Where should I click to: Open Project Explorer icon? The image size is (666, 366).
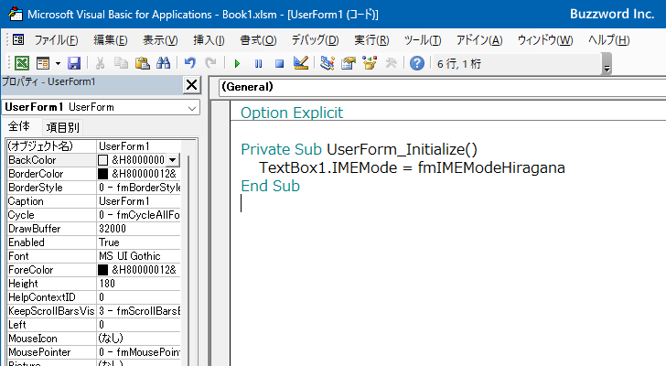(x=328, y=63)
